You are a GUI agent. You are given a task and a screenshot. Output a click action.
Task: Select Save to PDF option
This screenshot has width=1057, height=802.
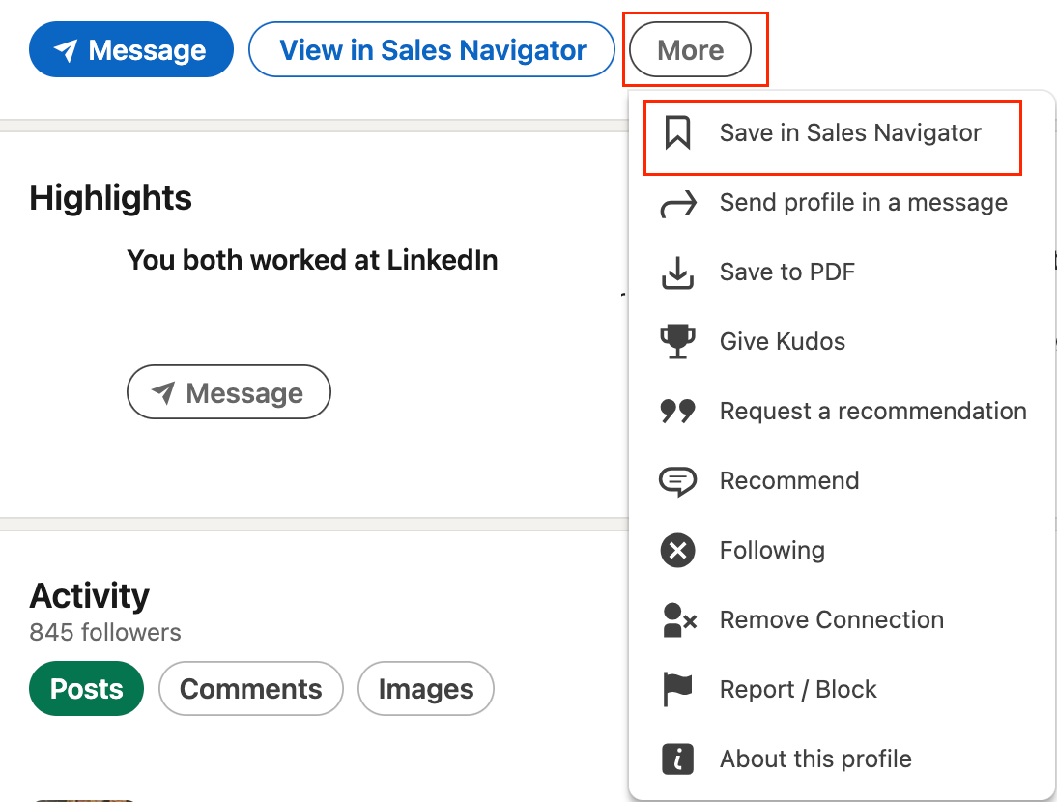pos(842,272)
